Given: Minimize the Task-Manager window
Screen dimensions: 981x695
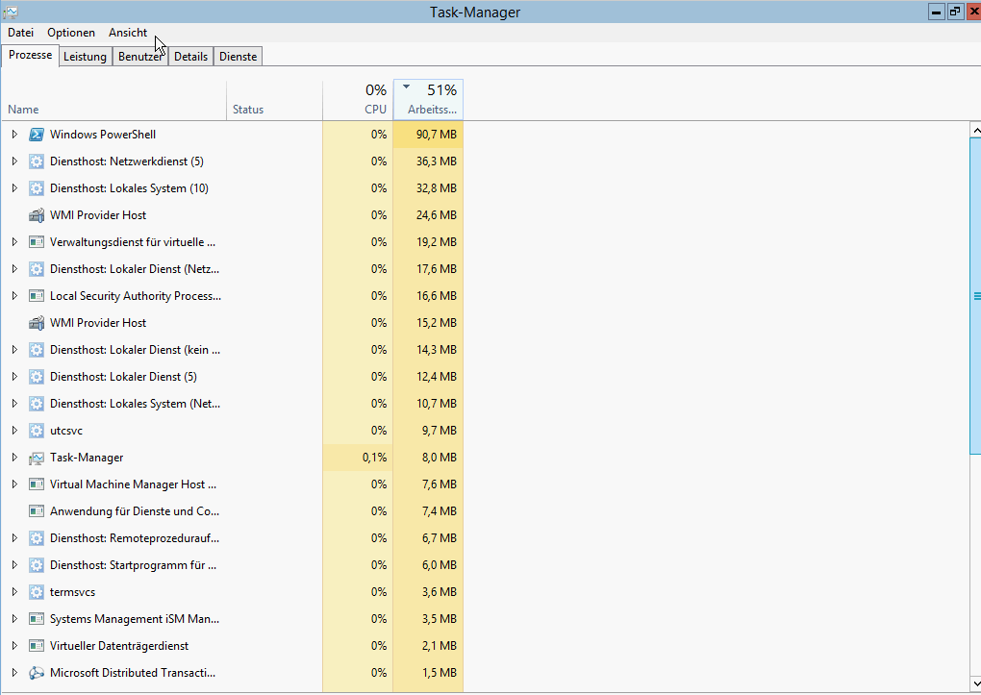Looking at the screenshot, I should point(937,12).
